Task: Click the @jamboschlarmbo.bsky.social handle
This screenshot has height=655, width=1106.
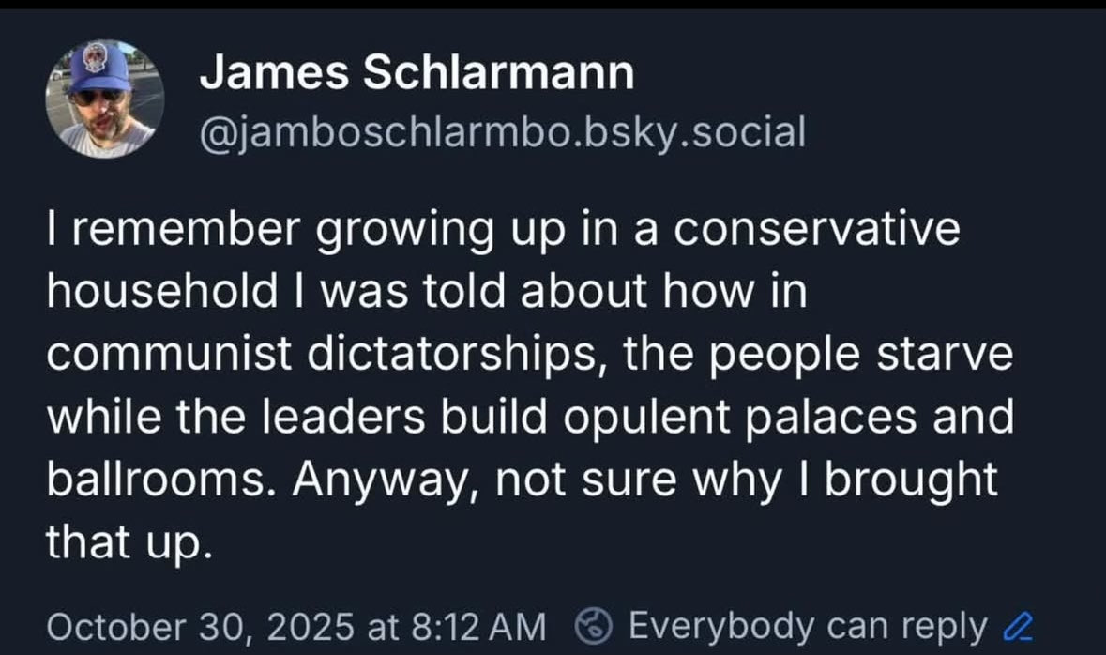Action: [x=503, y=133]
